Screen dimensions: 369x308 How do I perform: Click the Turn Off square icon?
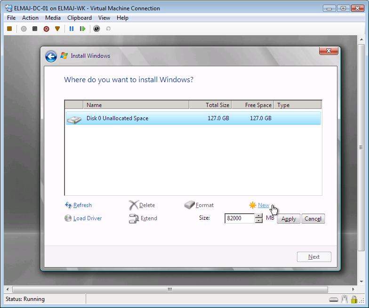click(x=35, y=29)
